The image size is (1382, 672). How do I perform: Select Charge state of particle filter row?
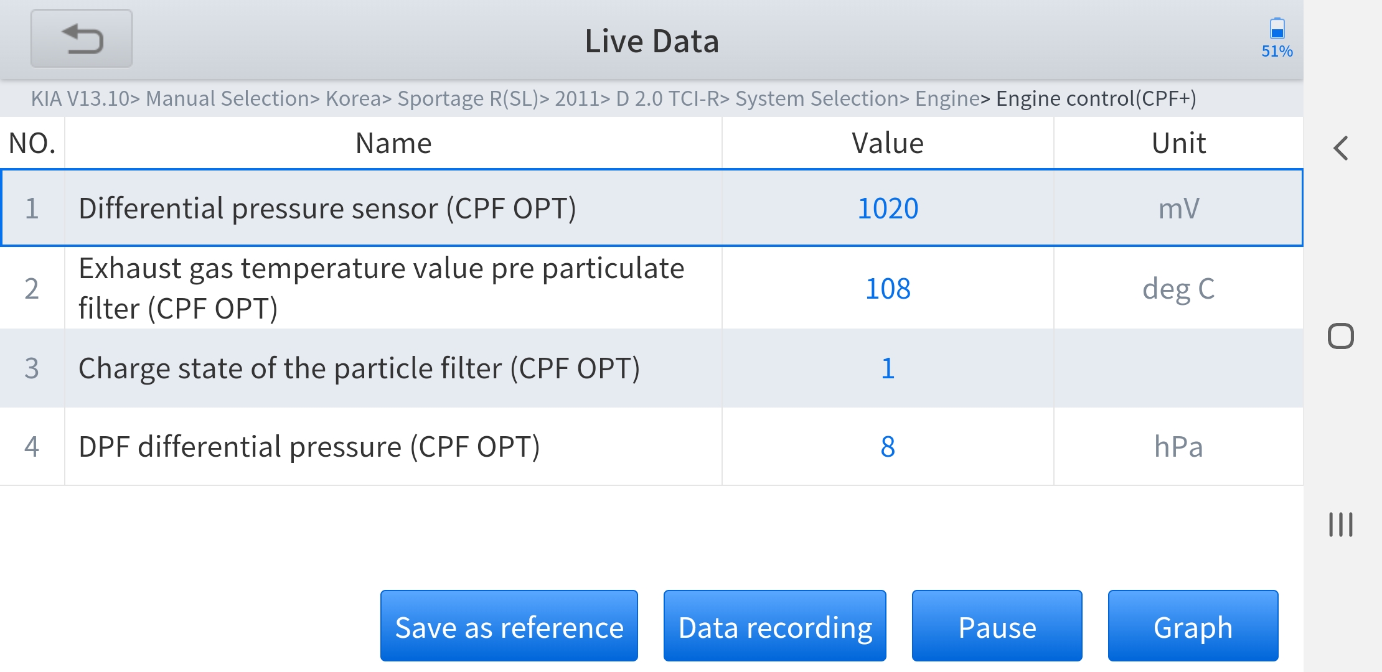(359, 368)
